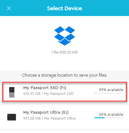Image resolution: width=129 pixels, height=133 pixels.
Task: Close the Select Device dialog with X
Action: coord(9,8)
